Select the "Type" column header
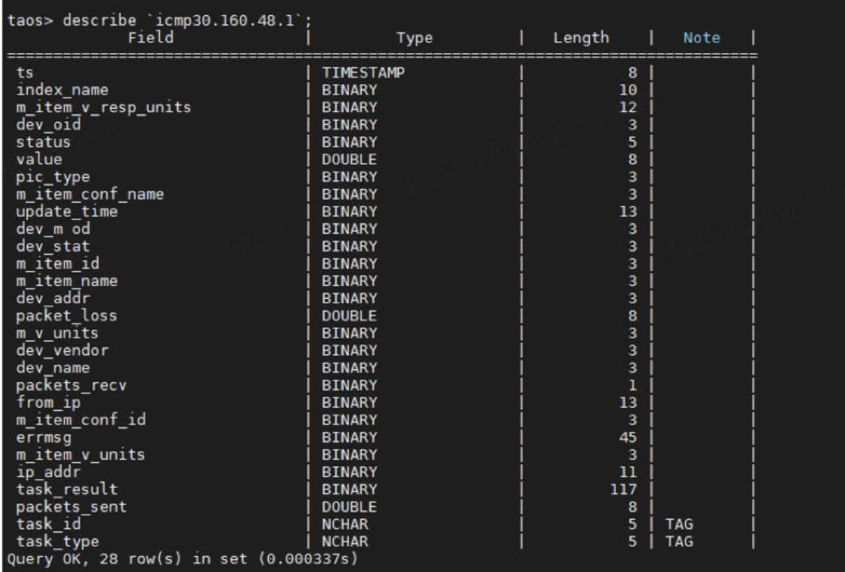 (414, 37)
